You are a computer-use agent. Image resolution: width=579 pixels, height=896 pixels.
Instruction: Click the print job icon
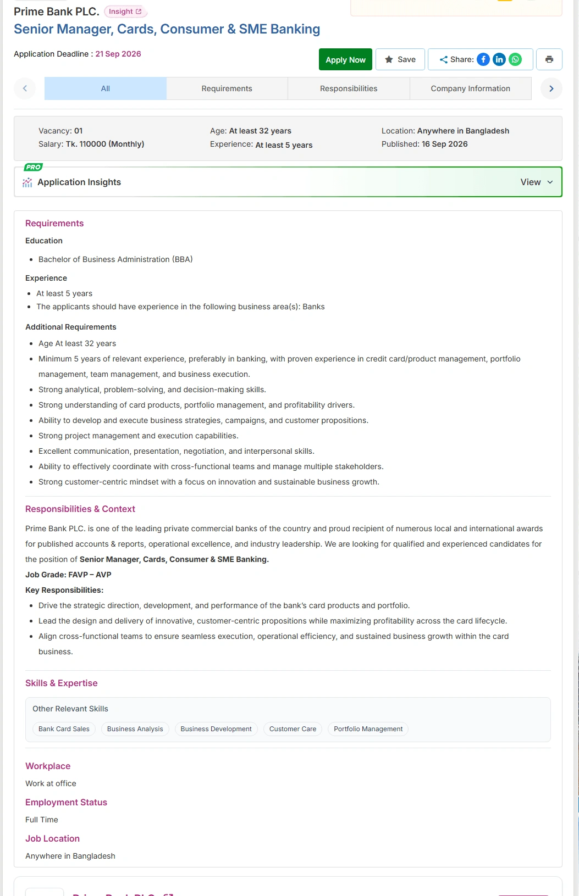point(549,59)
